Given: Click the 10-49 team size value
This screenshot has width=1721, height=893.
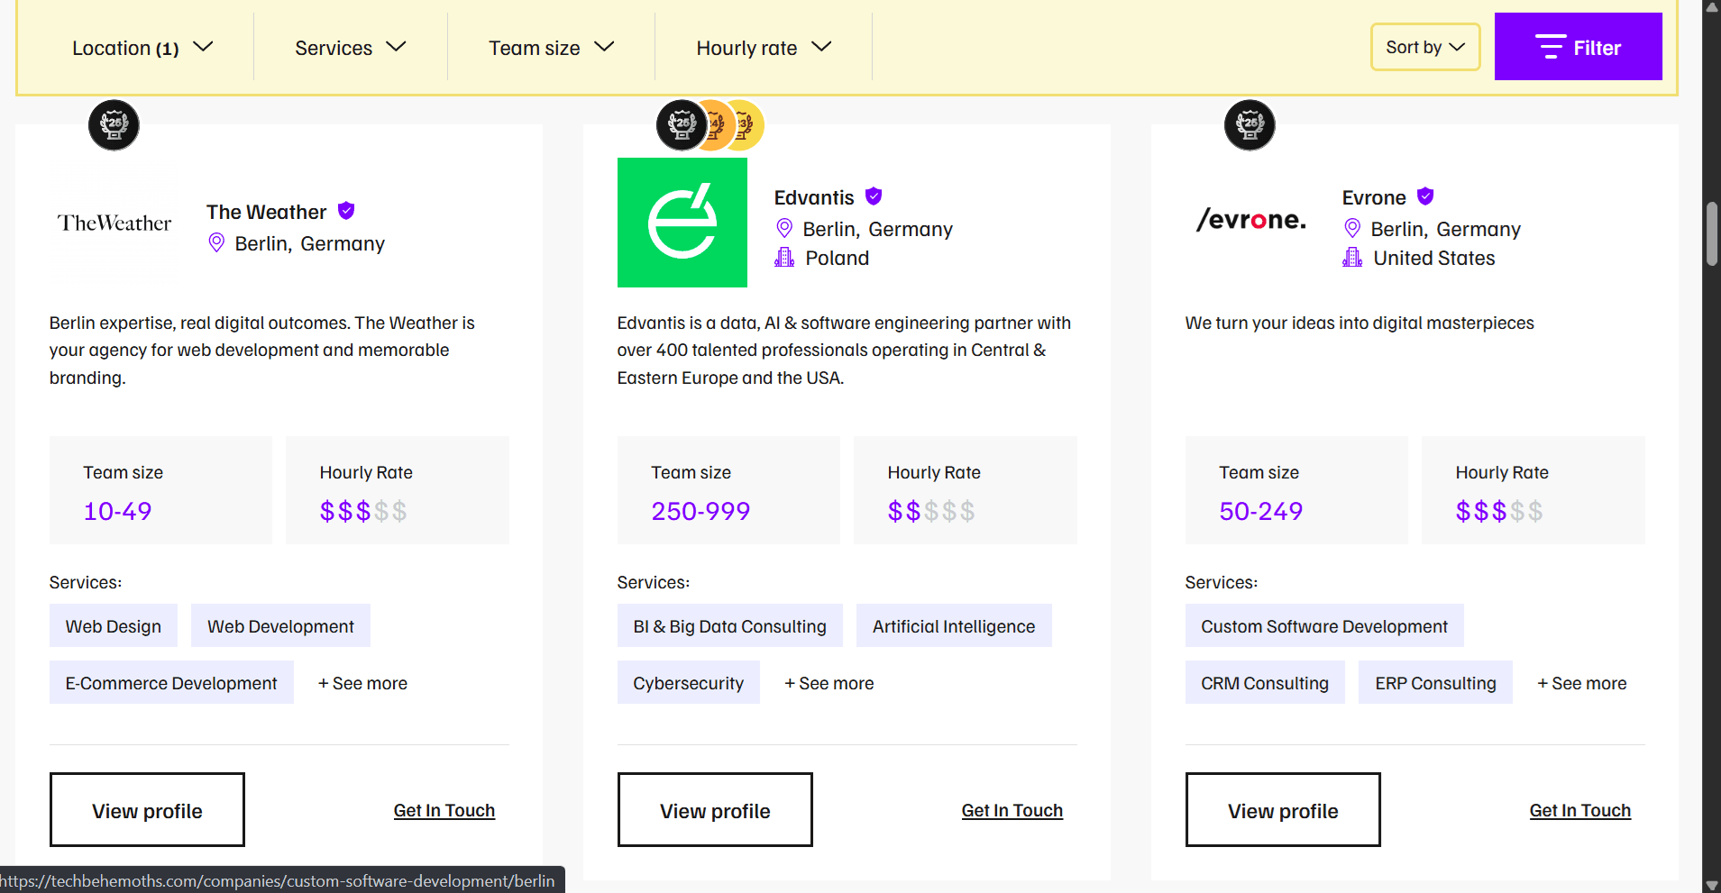Looking at the screenshot, I should (118, 511).
